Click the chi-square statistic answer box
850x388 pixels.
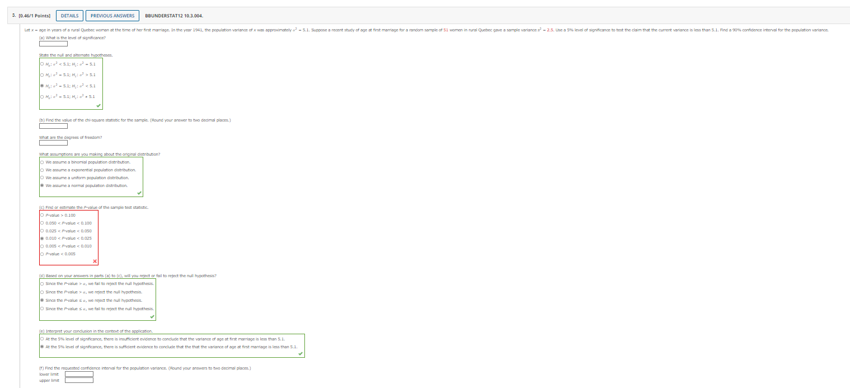[53, 125]
